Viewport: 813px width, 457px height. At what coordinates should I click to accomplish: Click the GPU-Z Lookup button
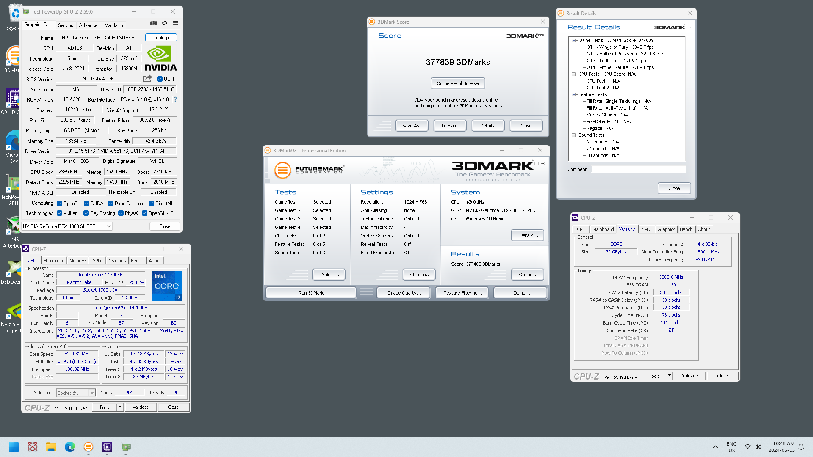tap(161, 38)
